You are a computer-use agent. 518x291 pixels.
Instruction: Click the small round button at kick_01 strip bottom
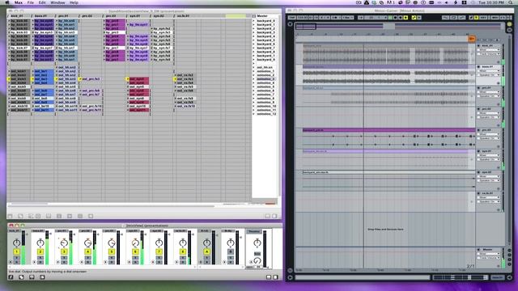pyautogui.click(x=11, y=262)
